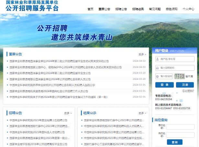Viewport: 199px width, 147px height.
Task: Focus the 输入验证码 input field
Action: [x=164, y=76]
